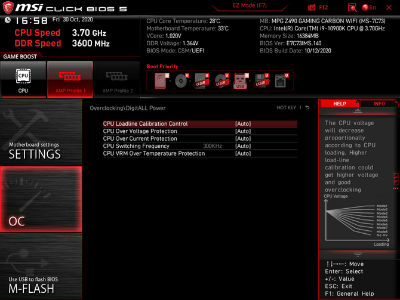Switch to EZ Mode (F7)
The height and width of the screenshot is (300, 400).
click(250, 5)
